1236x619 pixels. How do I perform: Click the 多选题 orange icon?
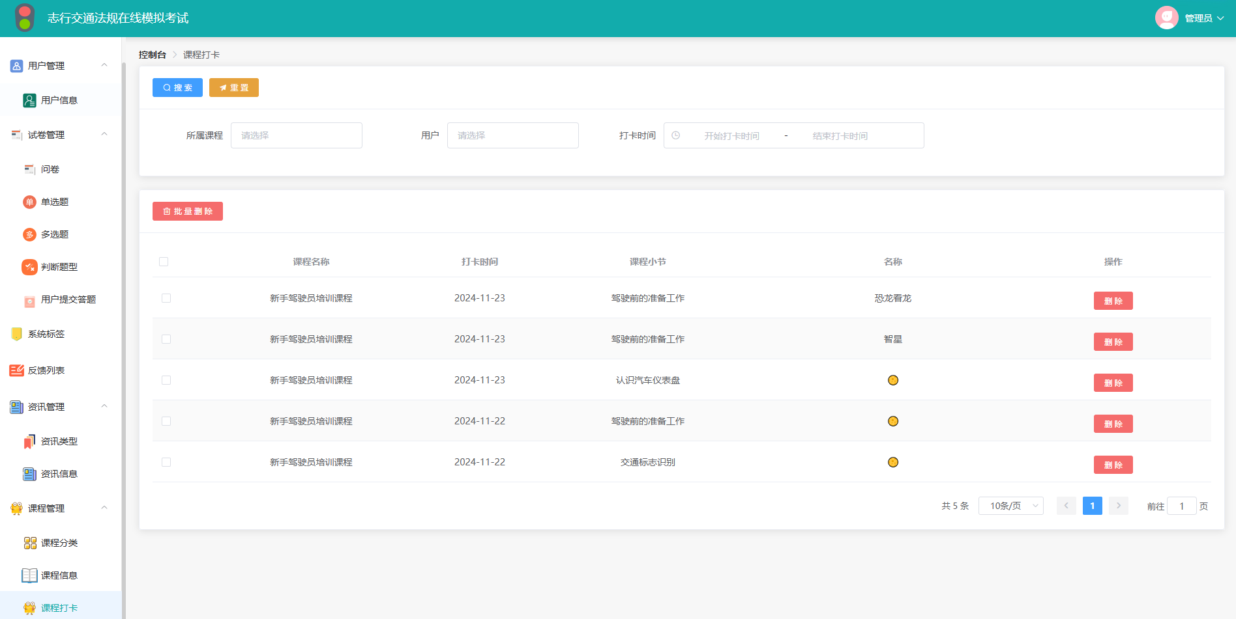click(x=29, y=234)
